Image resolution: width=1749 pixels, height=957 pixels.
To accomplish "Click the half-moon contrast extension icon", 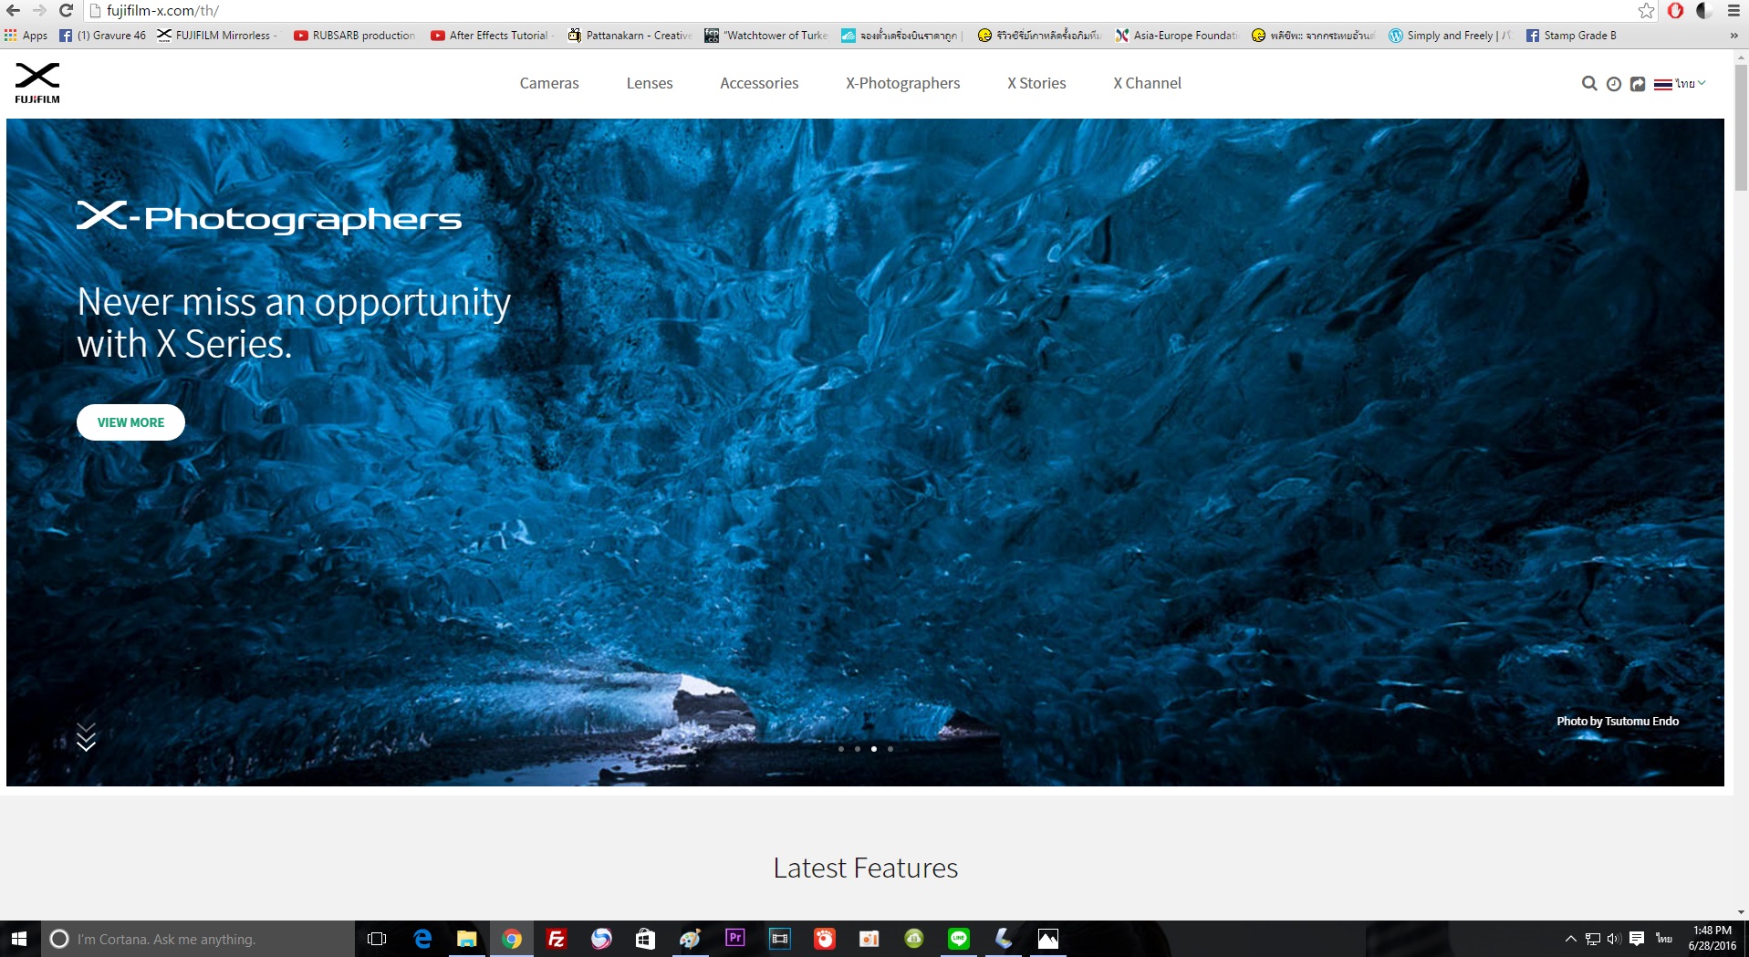I will (1702, 11).
